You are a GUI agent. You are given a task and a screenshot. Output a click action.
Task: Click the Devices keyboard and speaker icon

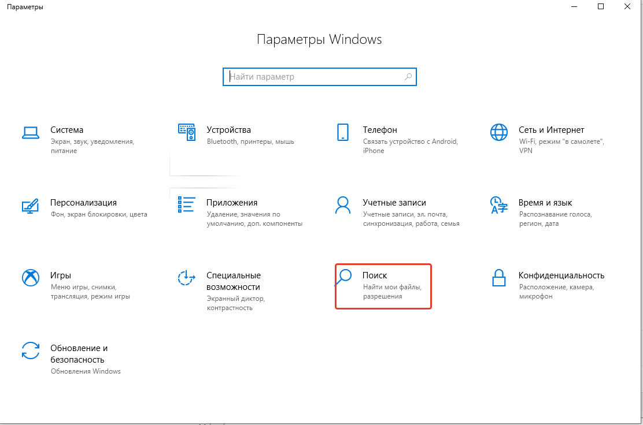[x=187, y=132]
